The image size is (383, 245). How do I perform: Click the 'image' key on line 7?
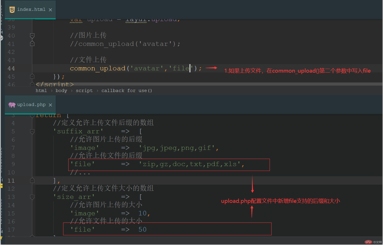(x=85, y=148)
